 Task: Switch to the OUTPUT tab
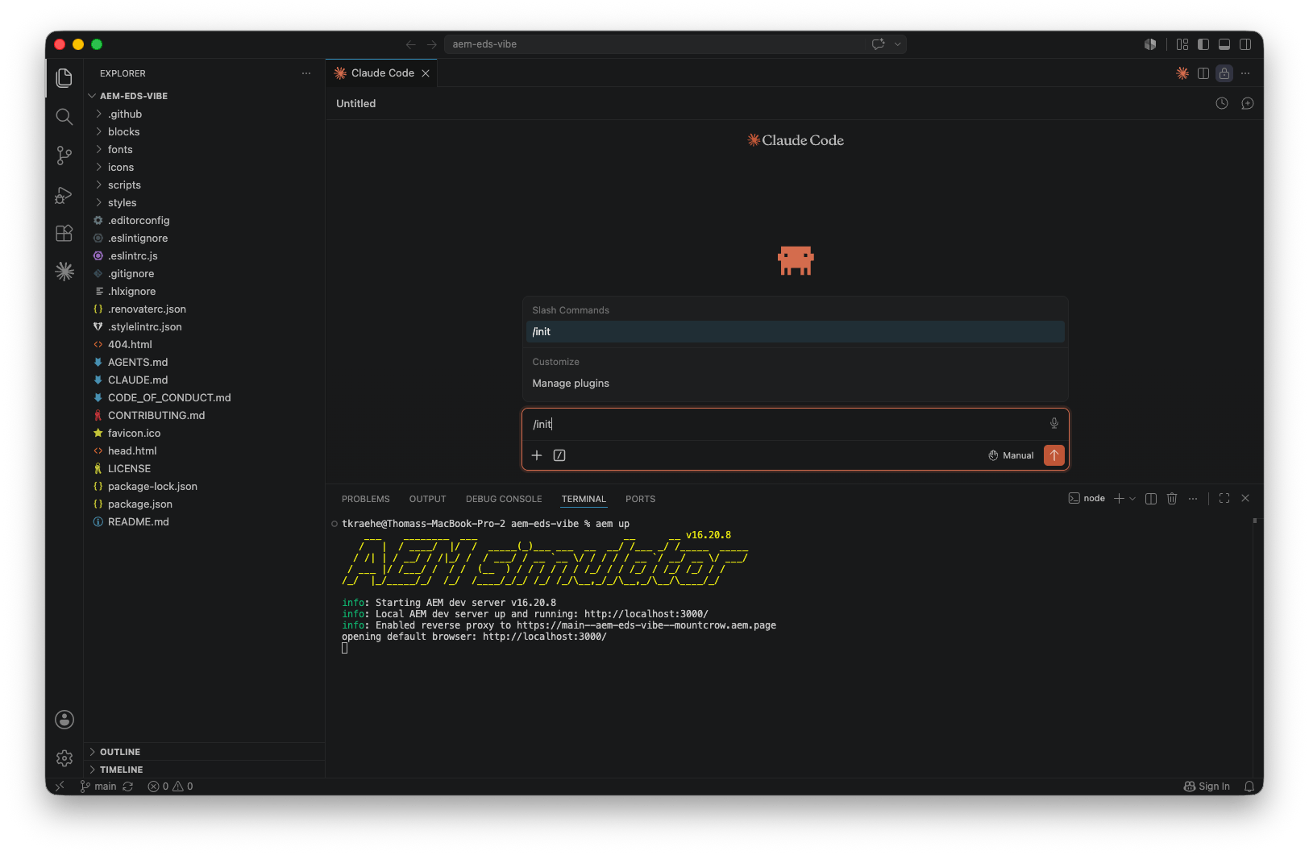[427, 499]
